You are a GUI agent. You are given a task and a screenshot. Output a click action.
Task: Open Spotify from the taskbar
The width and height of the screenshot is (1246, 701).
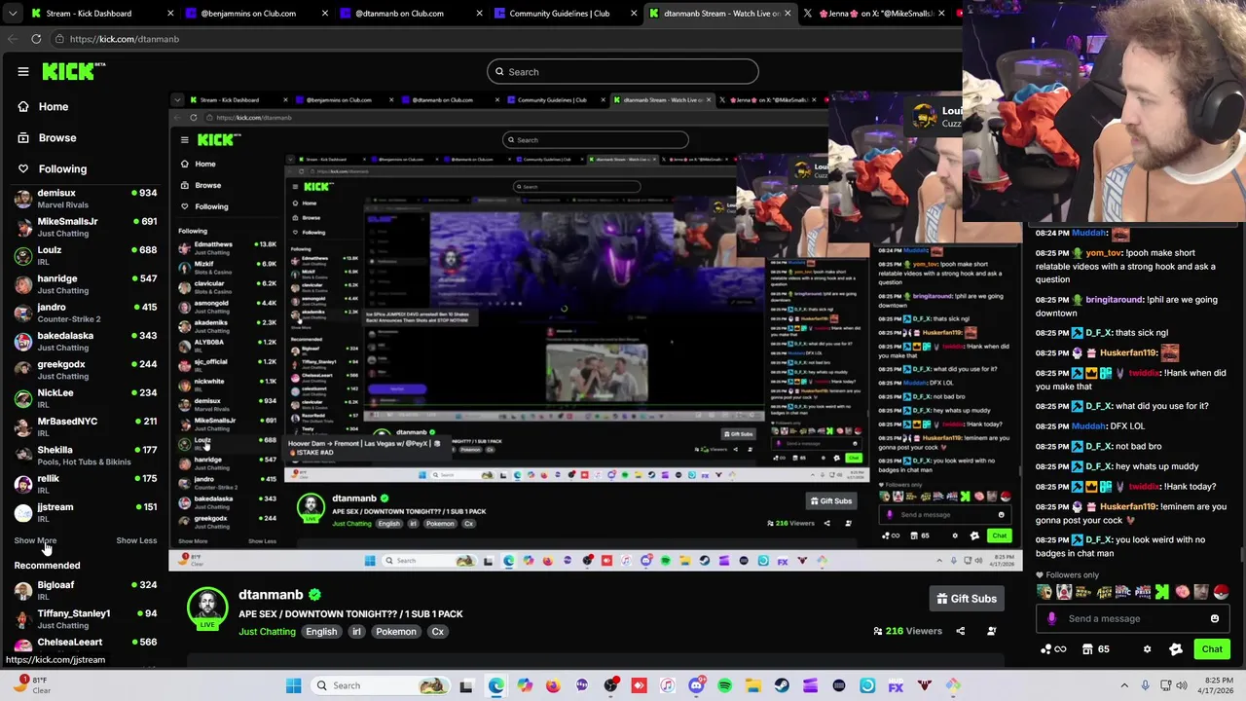coord(724,685)
